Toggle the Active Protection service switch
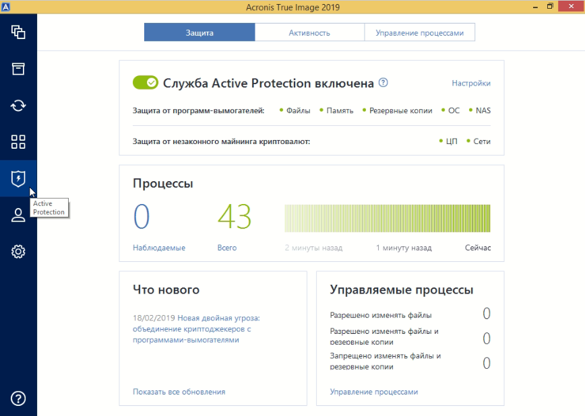This screenshot has height=416, width=585. (146, 82)
